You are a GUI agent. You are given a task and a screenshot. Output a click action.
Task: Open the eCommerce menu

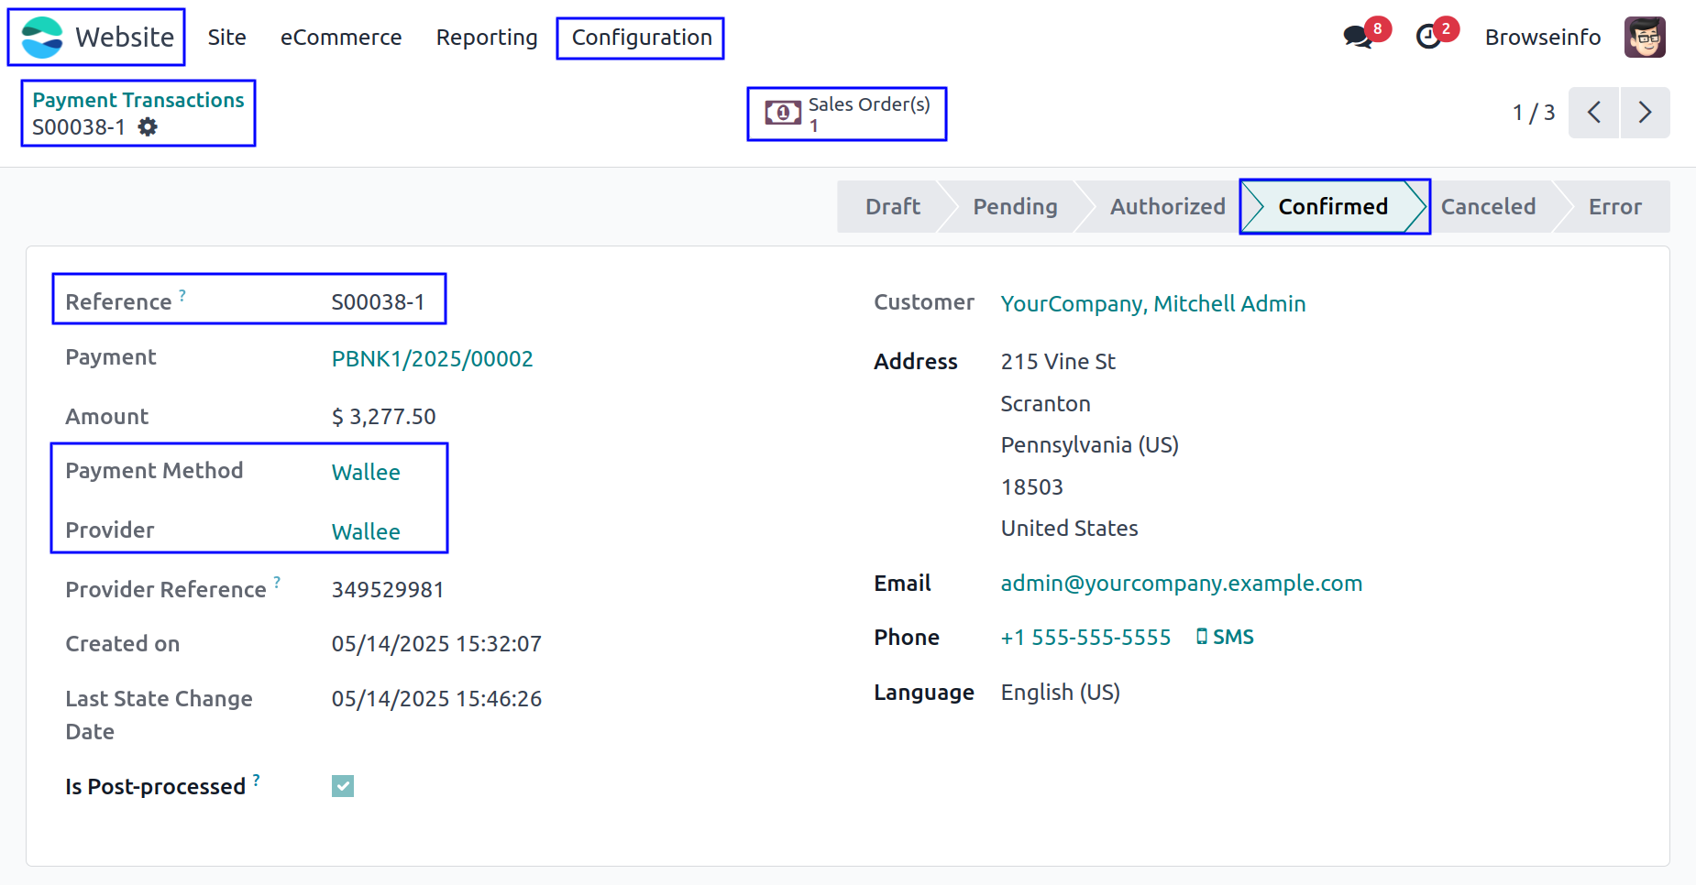coord(341,38)
